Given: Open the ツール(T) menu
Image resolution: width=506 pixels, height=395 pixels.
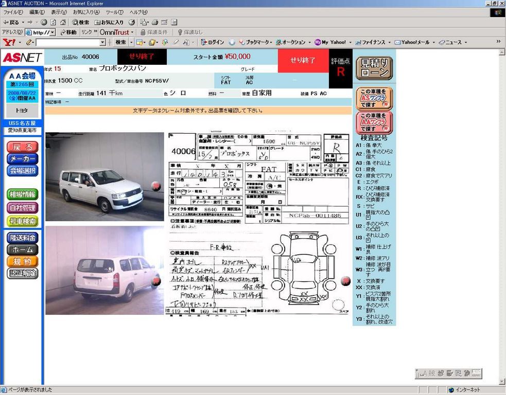Looking at the screenshot, I should [x=115, y=12].
